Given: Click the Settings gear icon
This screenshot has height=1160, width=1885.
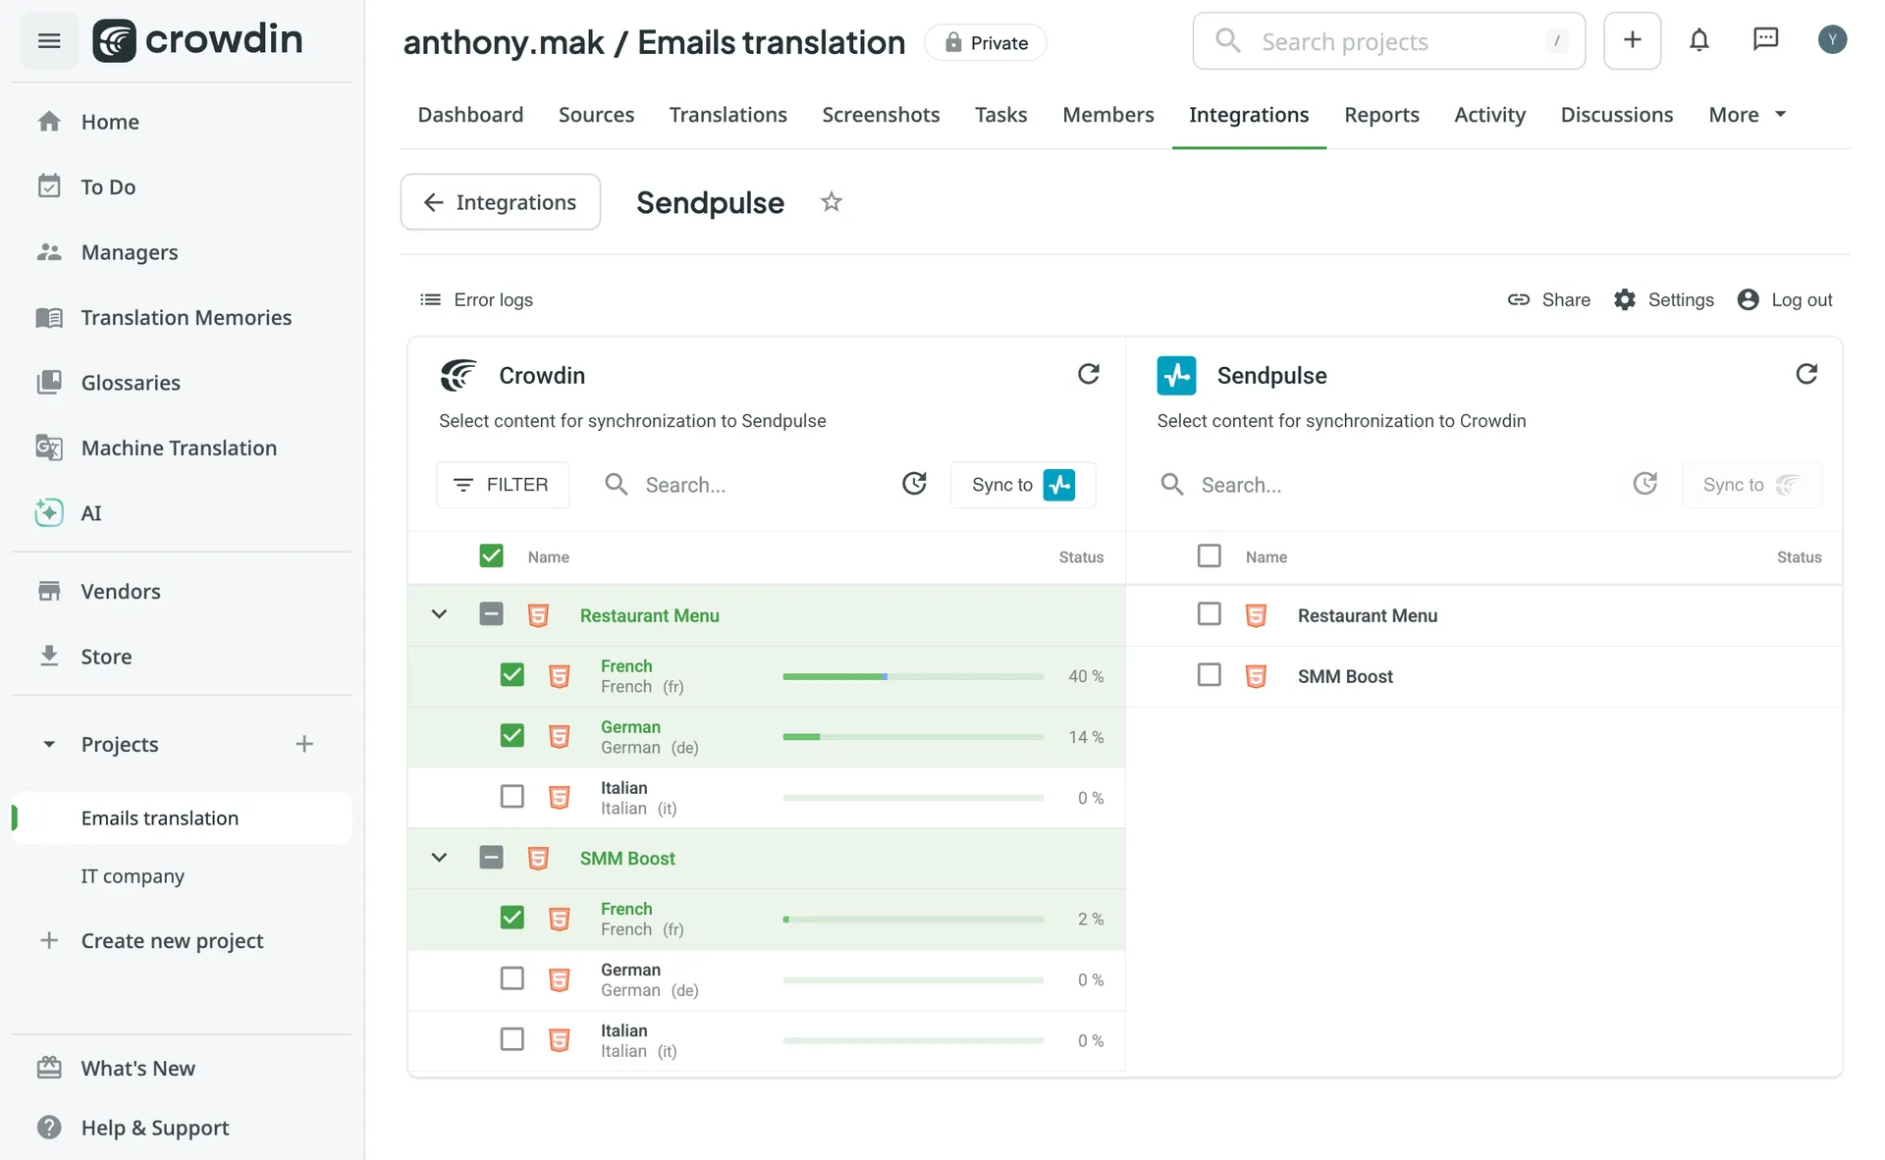Looking at the screenshot, I should tap(1625, 300).
